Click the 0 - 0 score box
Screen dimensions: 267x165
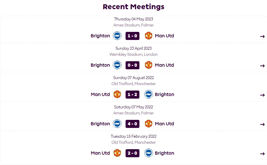click(132, 65)
